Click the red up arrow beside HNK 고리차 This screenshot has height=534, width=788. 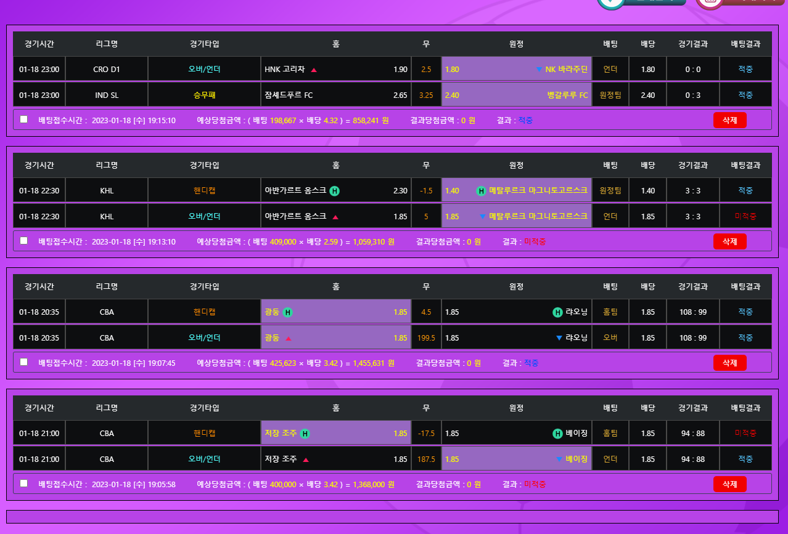[314, 70]
